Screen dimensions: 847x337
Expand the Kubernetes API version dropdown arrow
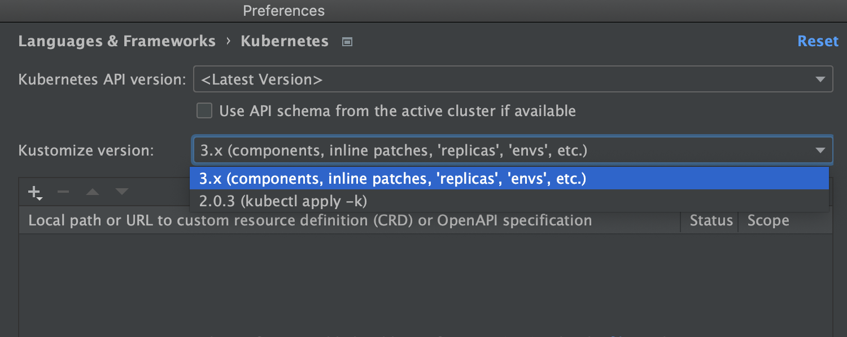coord(820,79)
